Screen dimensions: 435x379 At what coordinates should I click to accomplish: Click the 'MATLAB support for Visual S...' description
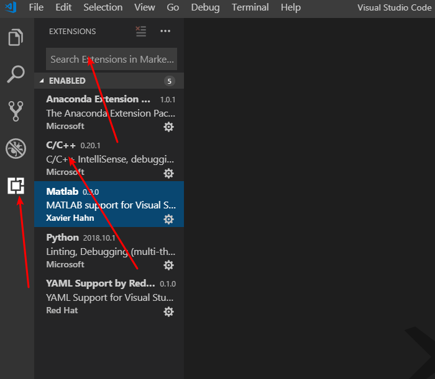[x=111, y=205]
